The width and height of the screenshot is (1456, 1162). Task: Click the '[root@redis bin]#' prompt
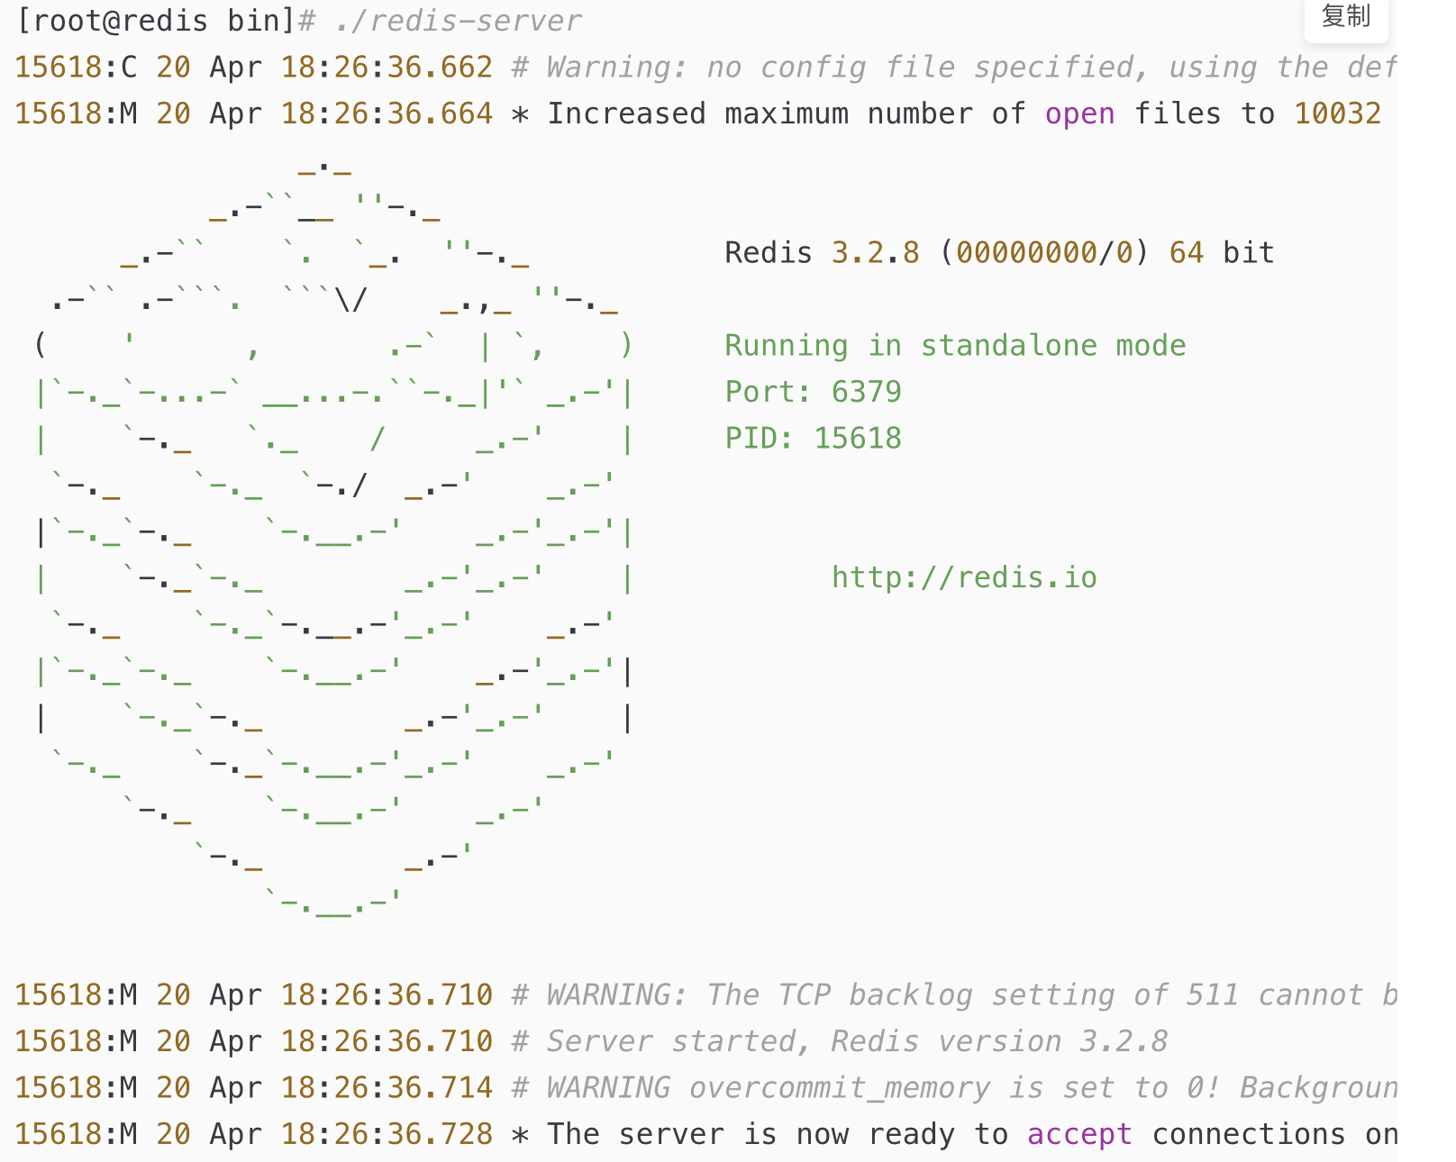166,21
